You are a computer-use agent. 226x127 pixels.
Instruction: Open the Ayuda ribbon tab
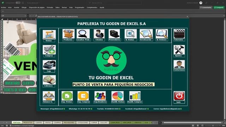point(102,7)
